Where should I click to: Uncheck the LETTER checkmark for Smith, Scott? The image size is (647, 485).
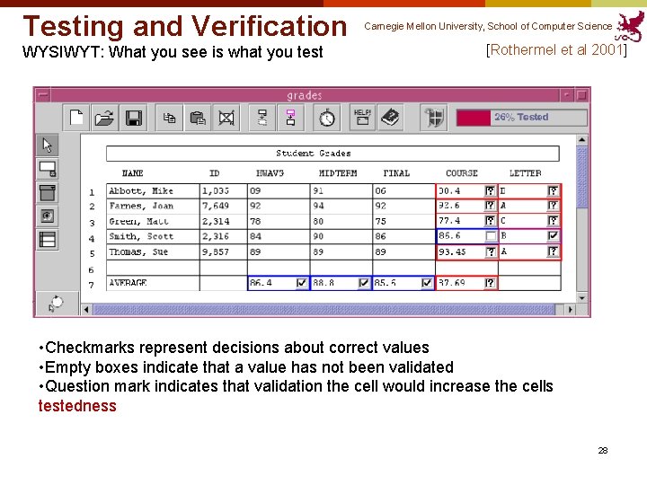pyautogui.click(x=553, y=236)
